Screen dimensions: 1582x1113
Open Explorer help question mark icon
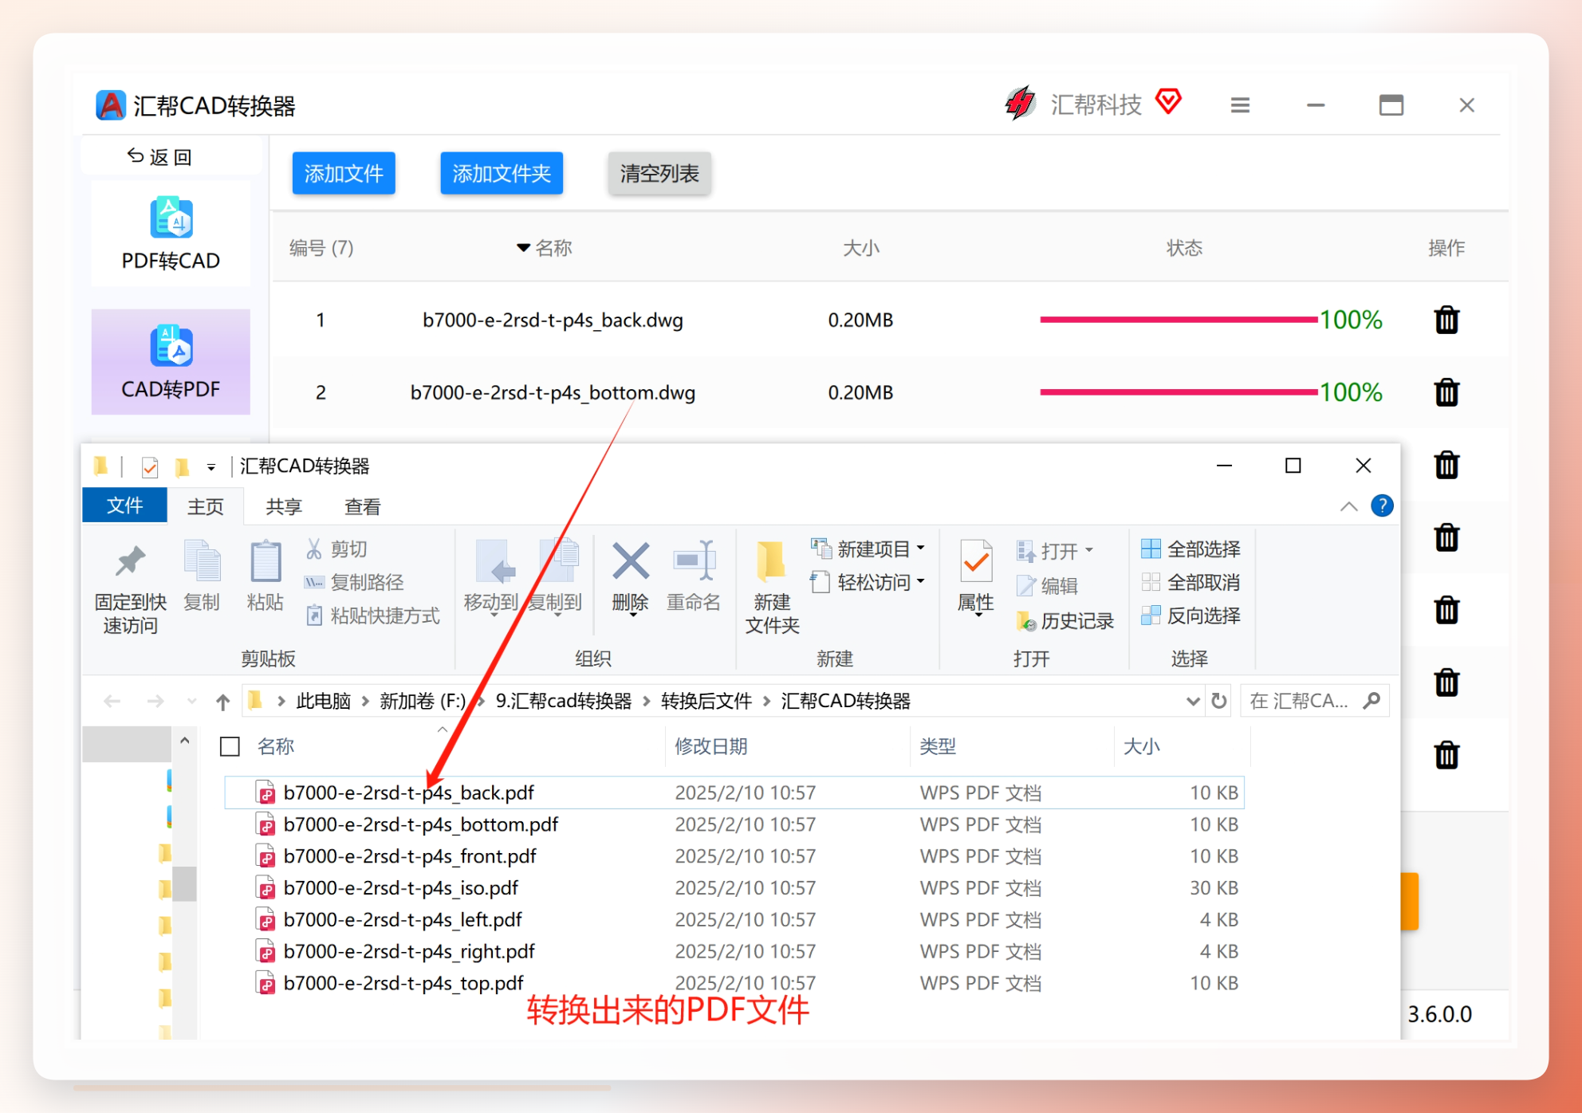[1382, 505]
